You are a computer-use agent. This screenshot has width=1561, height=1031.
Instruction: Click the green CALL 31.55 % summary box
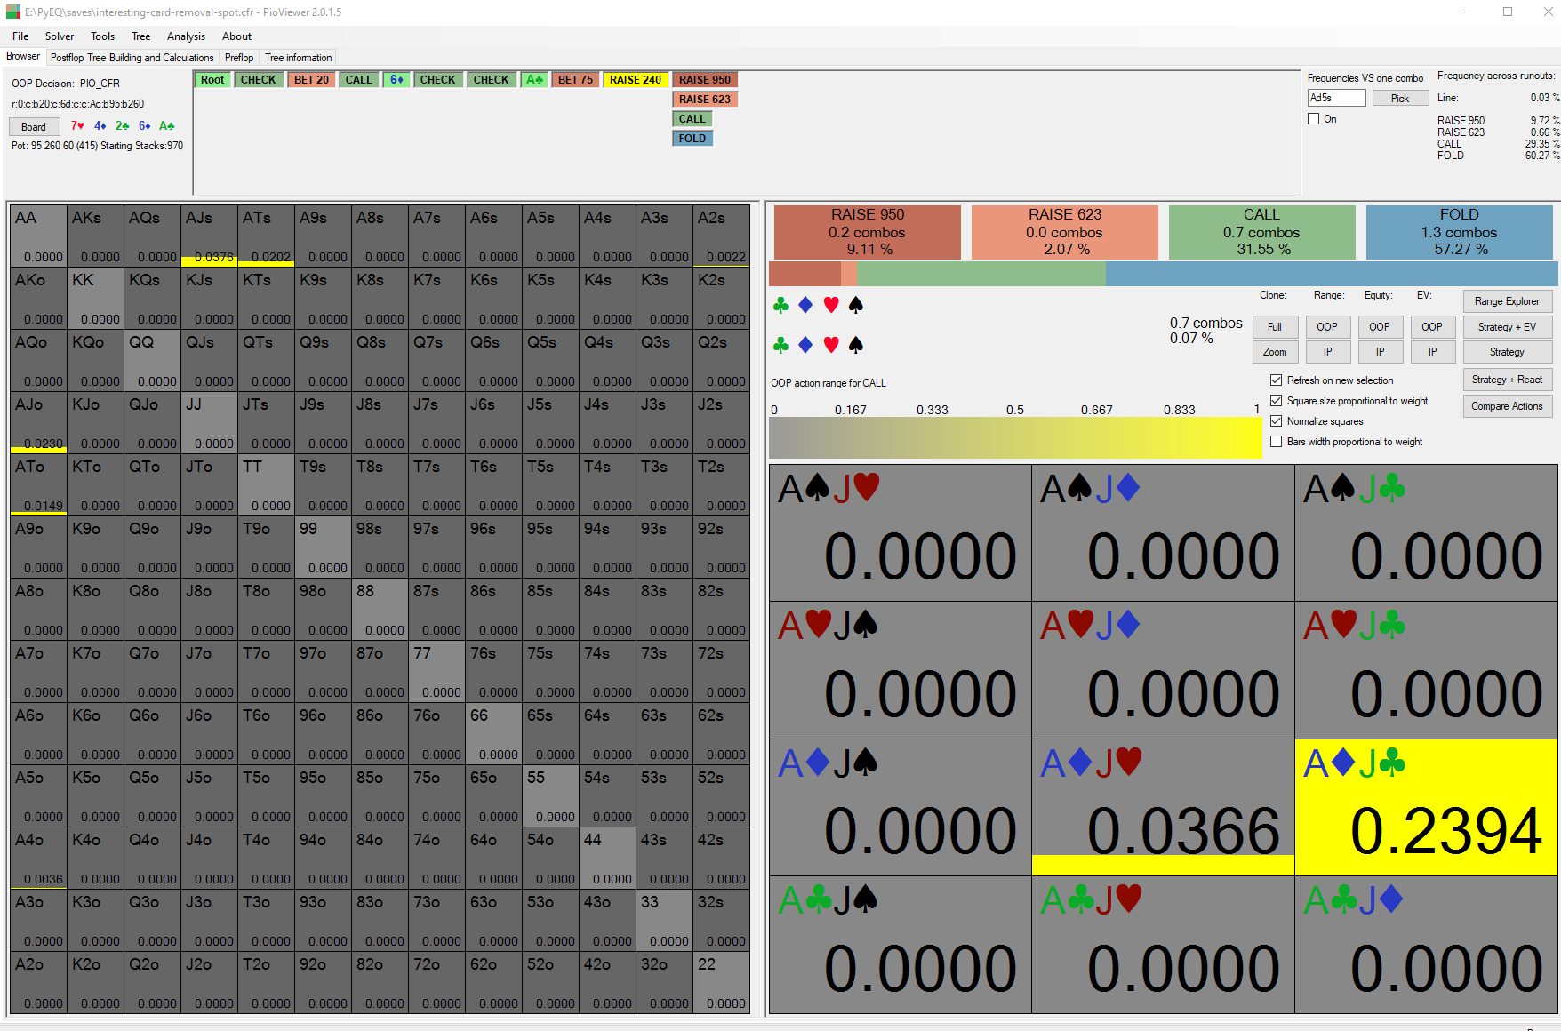point(1261,232)
